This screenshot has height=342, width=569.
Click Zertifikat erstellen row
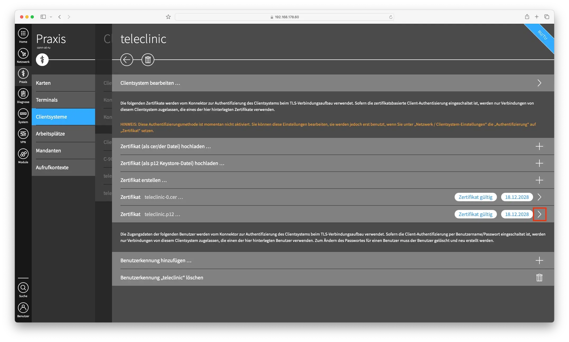click(x=333, y=180)
